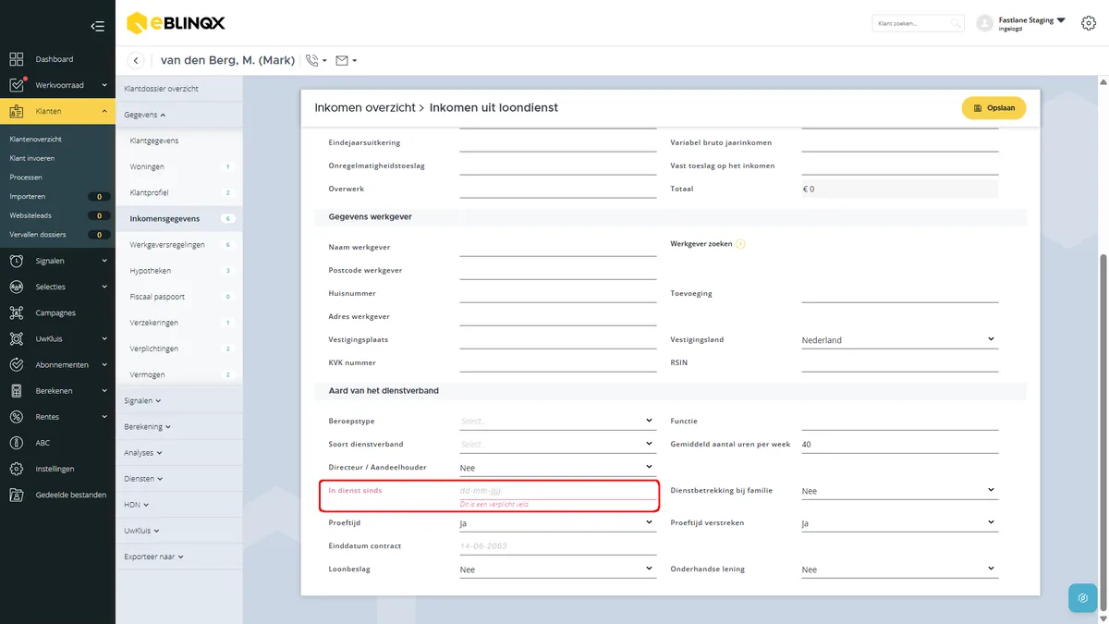This screenshot has width=1109, height=624.
Task: Go to Klantenoverzicht link in sidebar
Action: click(x=35, y=140)
